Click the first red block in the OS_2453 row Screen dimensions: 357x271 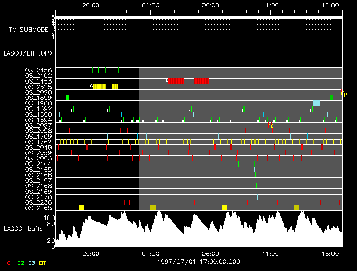click(176, 81)
